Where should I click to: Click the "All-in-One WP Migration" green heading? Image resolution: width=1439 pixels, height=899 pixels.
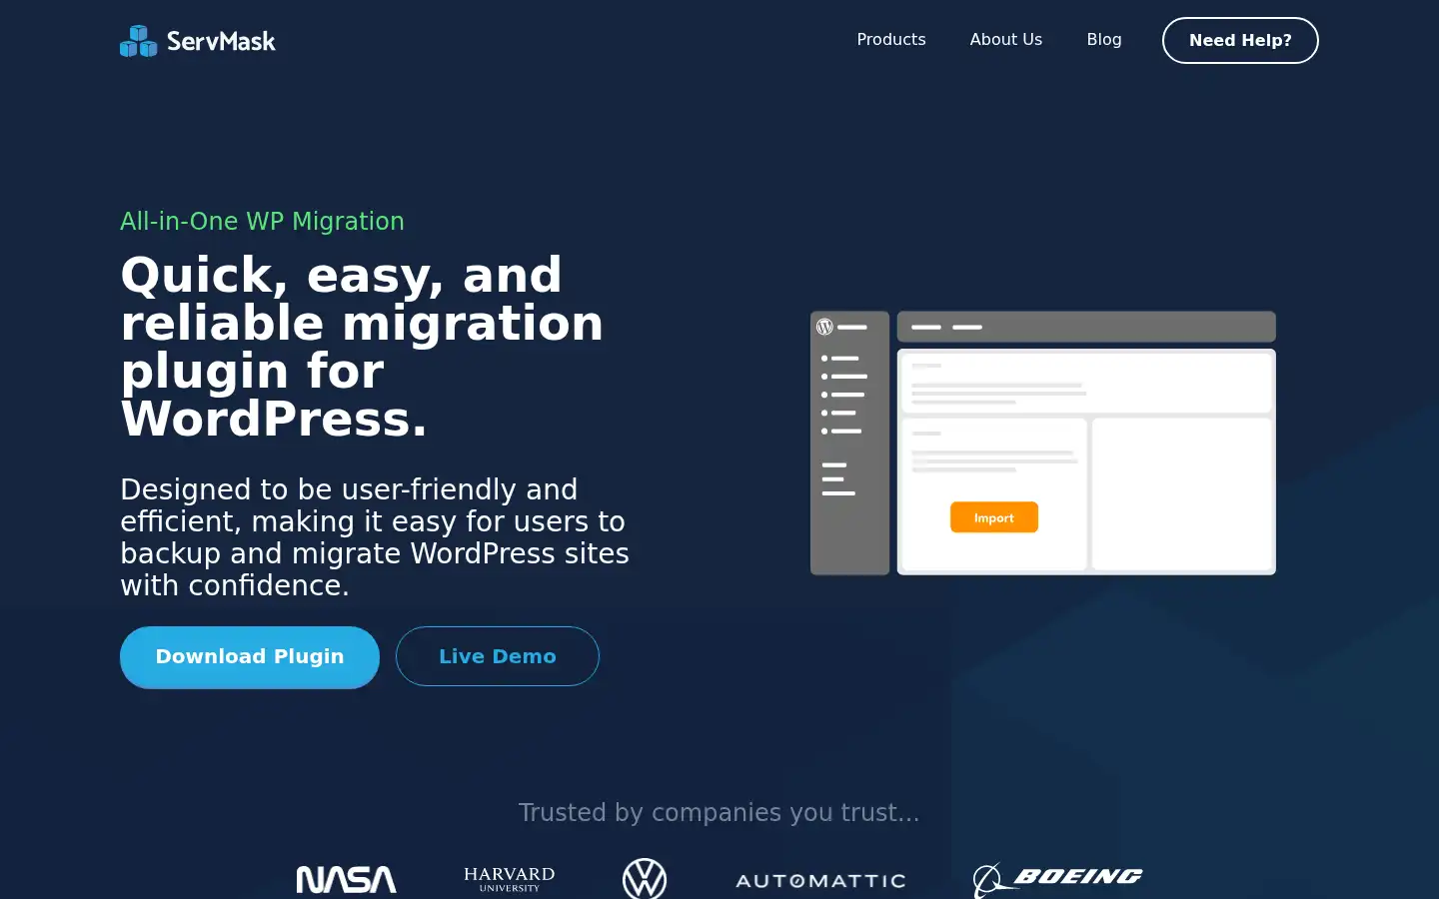coord(262,222)
